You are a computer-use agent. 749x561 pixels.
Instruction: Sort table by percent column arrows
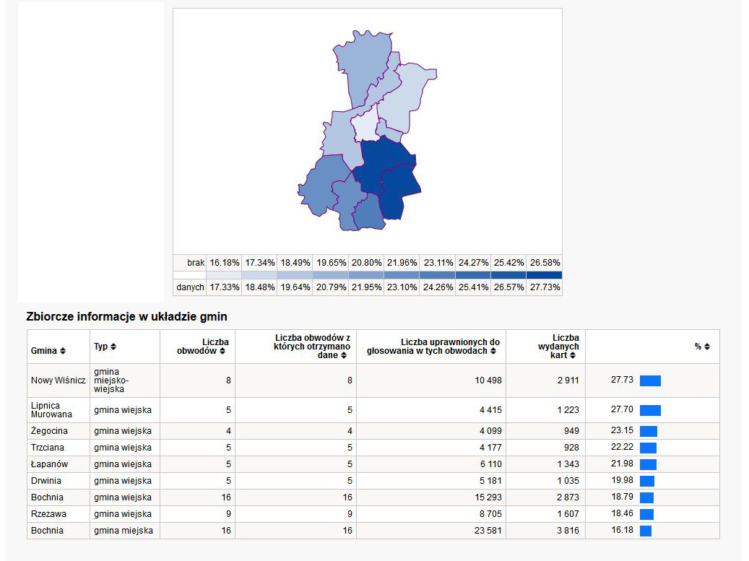[x=707, y=347]
